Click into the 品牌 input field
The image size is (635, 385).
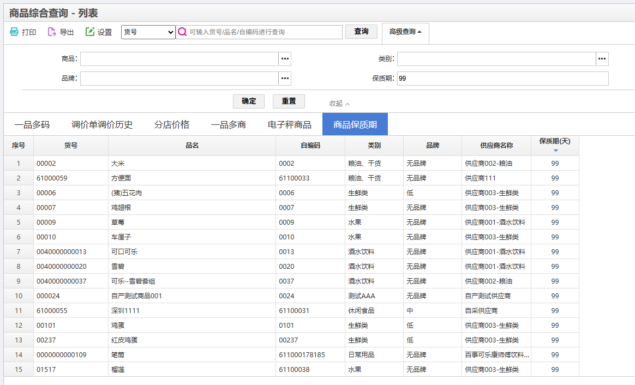pos(179,79)
